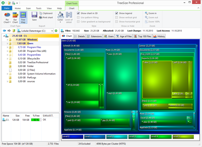Click the Level 3 legend swatch
This screenshot has height=147, width=202.
[139, 137]
